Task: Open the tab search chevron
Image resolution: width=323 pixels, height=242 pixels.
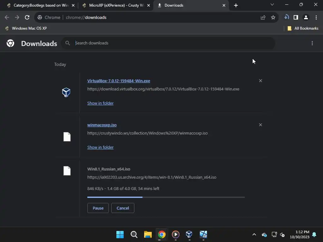Action: point(272,4)
